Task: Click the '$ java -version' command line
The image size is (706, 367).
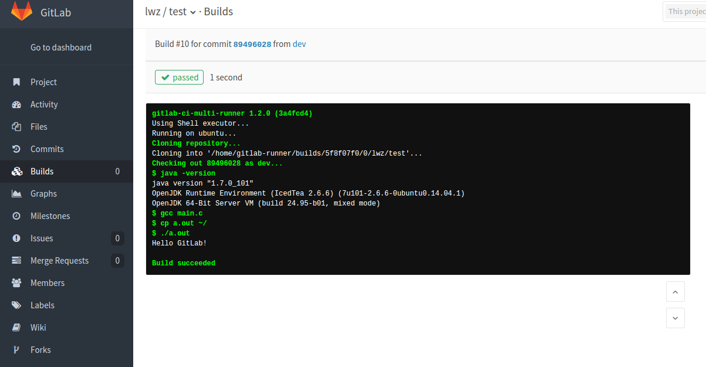Action: tap(184, 174)
